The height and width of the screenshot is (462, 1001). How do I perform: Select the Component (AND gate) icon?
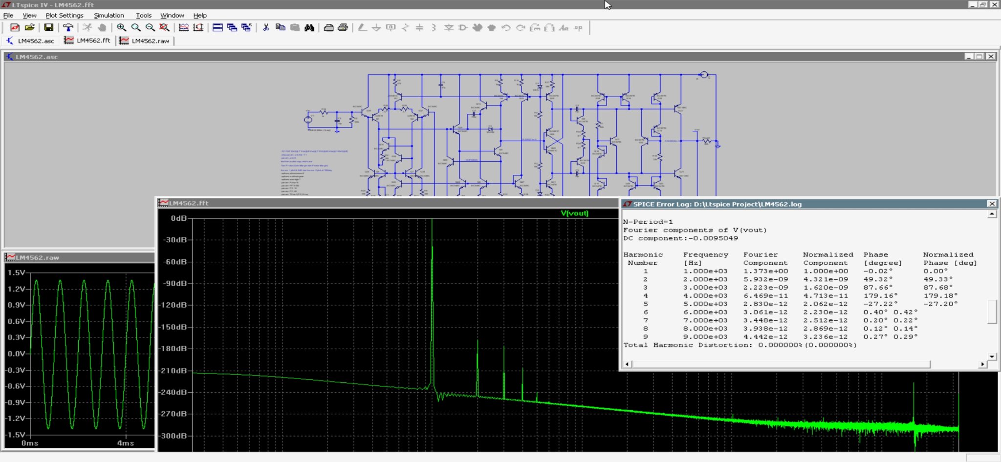click(463, 28)
